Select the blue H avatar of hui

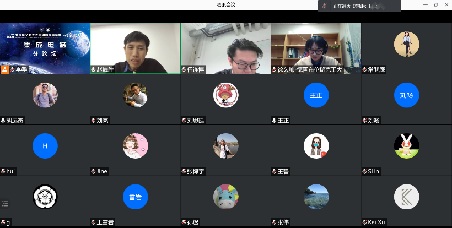pos(45,146)
